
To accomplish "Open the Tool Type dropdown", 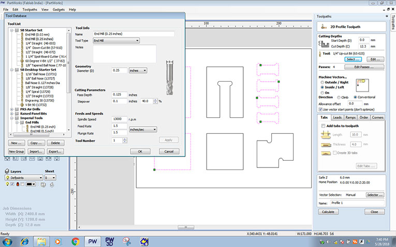I will [x=116, y=41].
